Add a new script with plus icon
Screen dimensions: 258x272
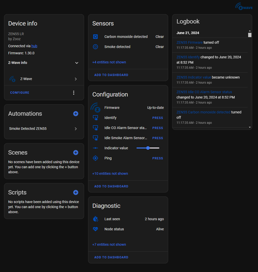(x=75, y=192)
